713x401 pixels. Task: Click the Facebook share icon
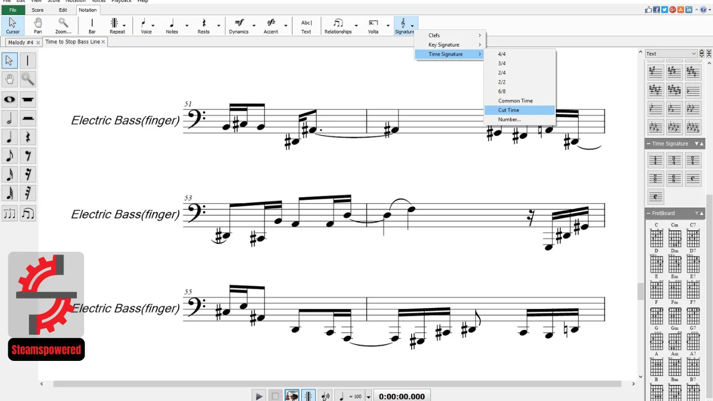657,9
